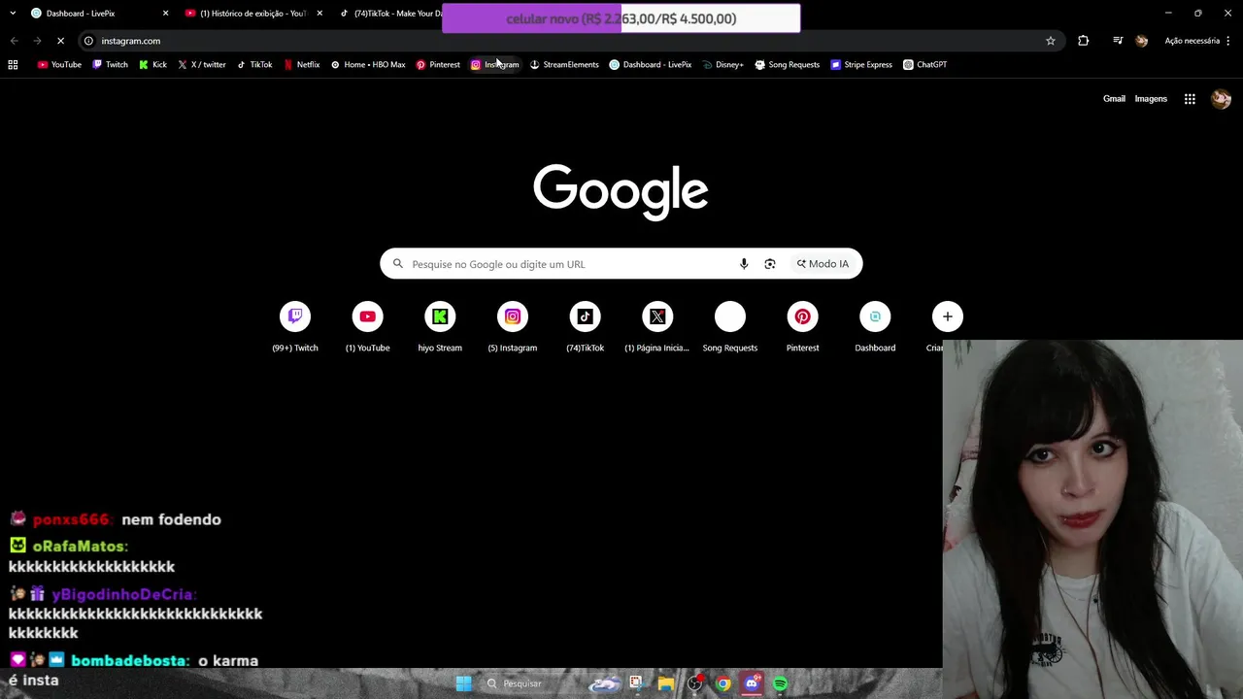Open the Página Inicial X shortcut tile

tap(657, 327)
